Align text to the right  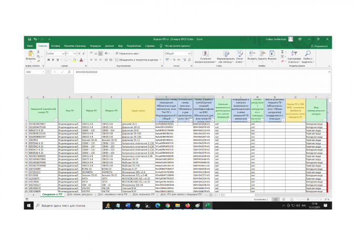click(x=100, y=60)
